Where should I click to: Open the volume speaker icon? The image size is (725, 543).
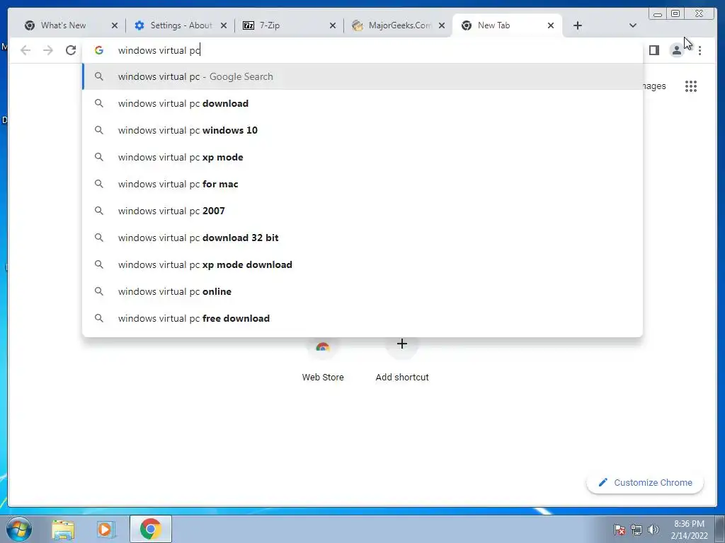pyautogui.click(x=653, y=529)
